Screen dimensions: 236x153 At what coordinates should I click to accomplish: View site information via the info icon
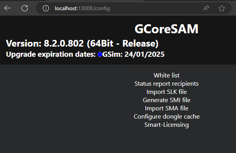[46, 8]
